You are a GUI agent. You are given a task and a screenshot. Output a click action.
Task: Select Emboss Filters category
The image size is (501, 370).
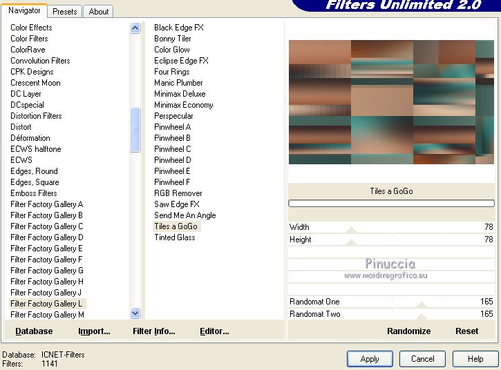pyautogui.click(x=34, y=193)
